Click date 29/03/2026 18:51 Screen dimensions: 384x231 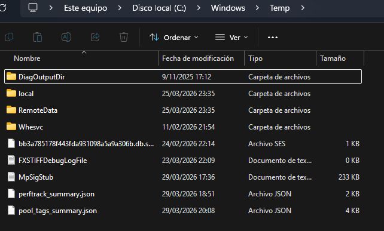[188, 194]
